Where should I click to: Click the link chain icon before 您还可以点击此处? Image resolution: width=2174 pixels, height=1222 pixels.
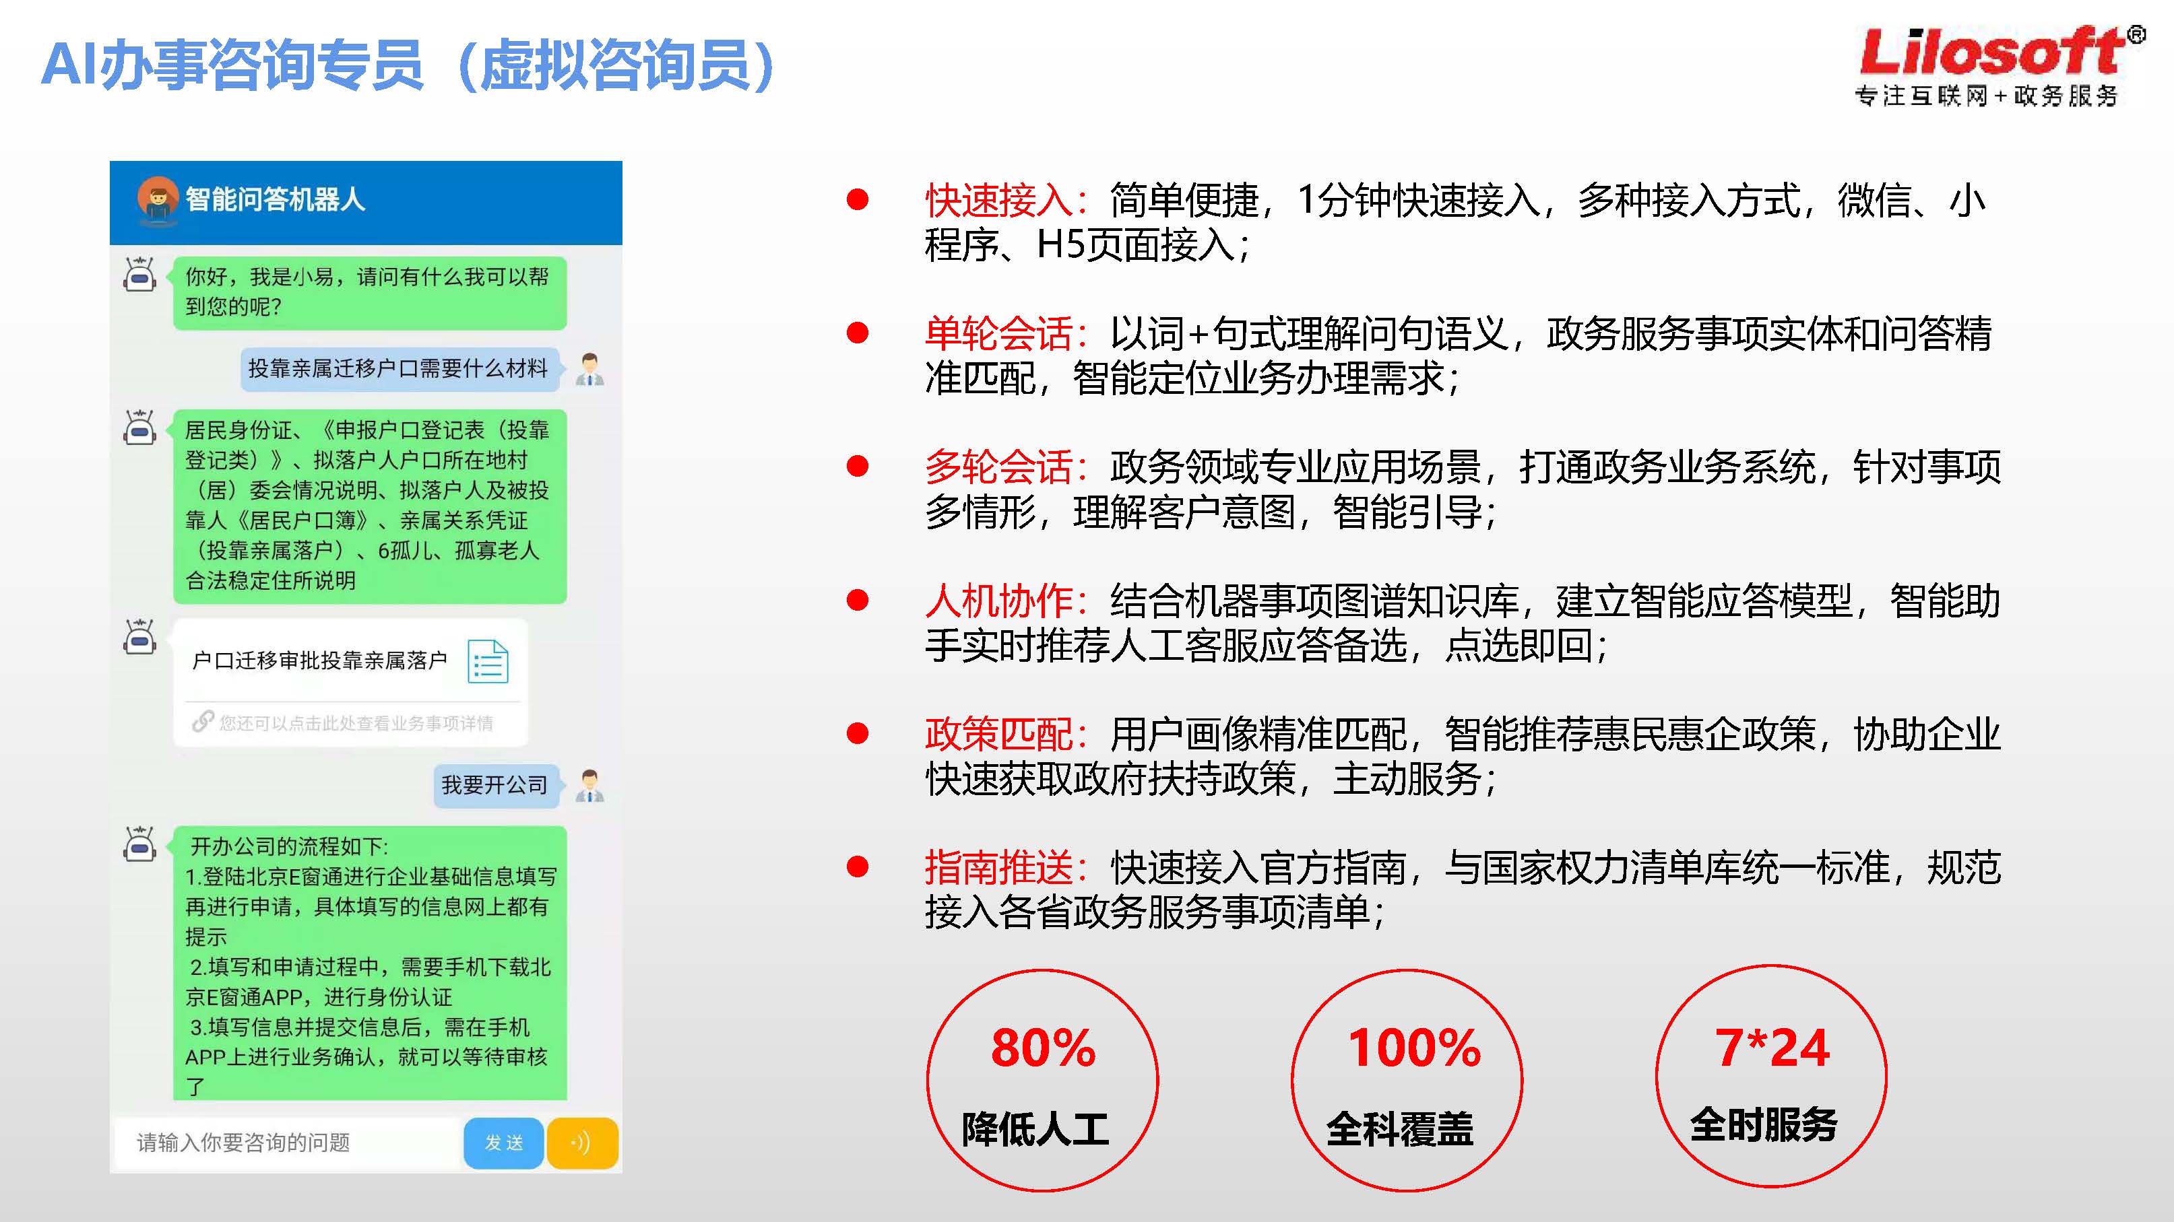[203, 722]
